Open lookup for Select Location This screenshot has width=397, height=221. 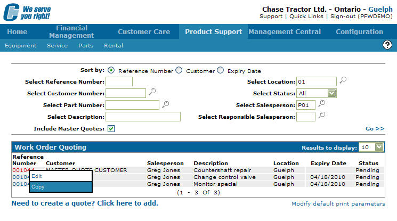click(x=343, y=80)
